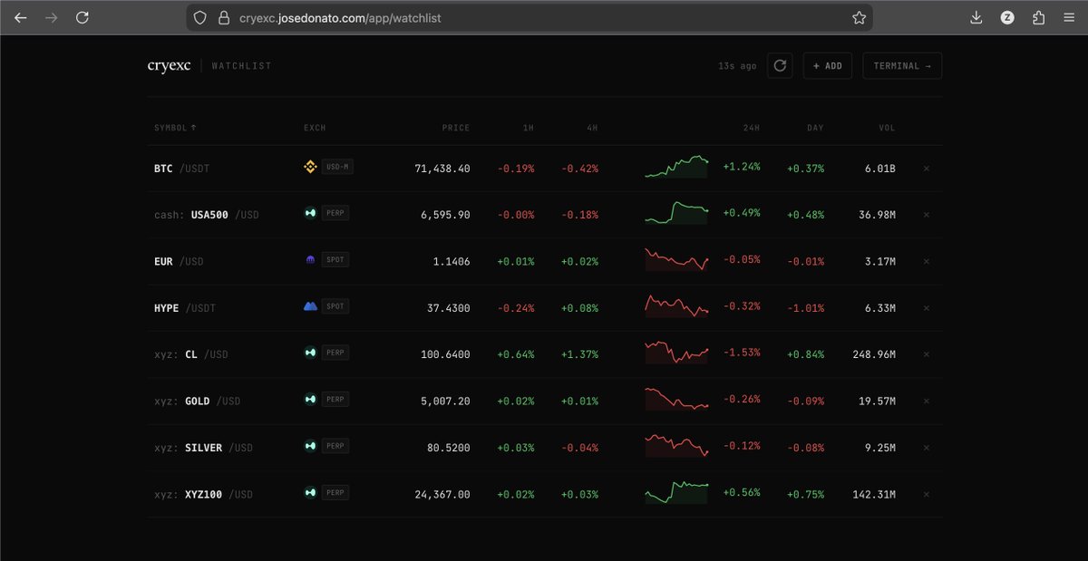Click the round Z extension icon
This screenshot has height=561, width=1088.
pos(1007,17)
